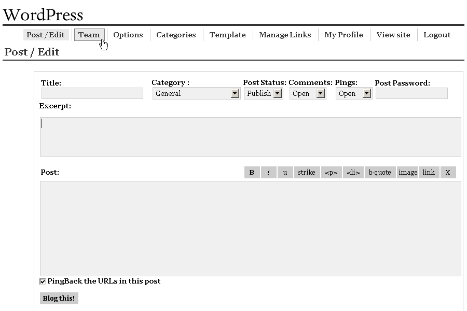
Task: Insert list item with <li> button
Action: click(353, 173)
